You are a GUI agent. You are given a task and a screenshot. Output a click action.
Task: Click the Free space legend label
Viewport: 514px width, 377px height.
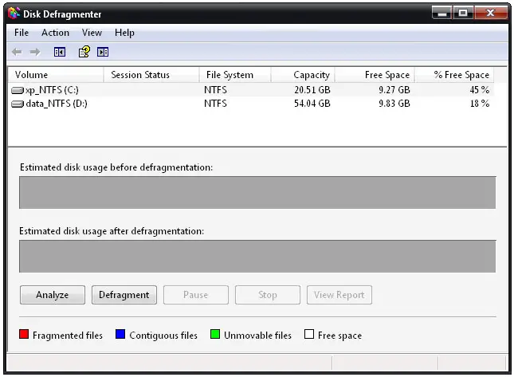point(339,336)
